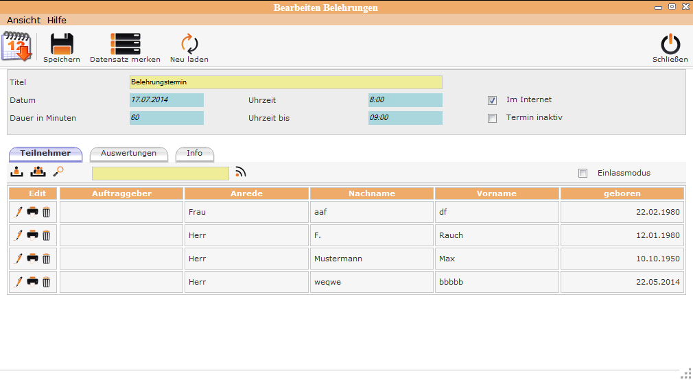Image resolution: width=693 pixels, height=380 pixels.
Task: Open the Info tab
Action: pos(195,153)
